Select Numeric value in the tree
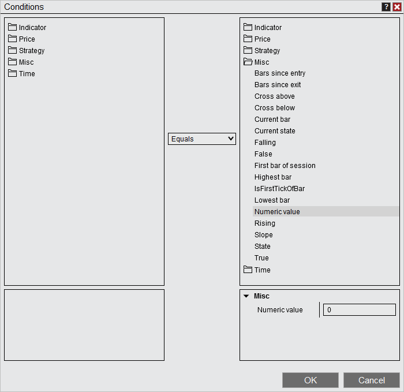Screen dimensions: 404x392 tap(326, 212)
